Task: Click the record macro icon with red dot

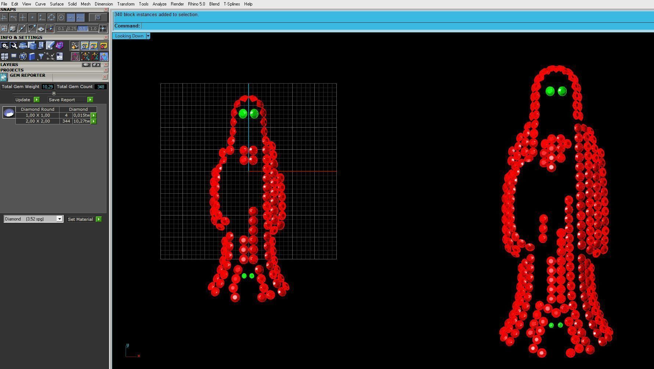Action: pyautogui.click(x=94, y=45)
